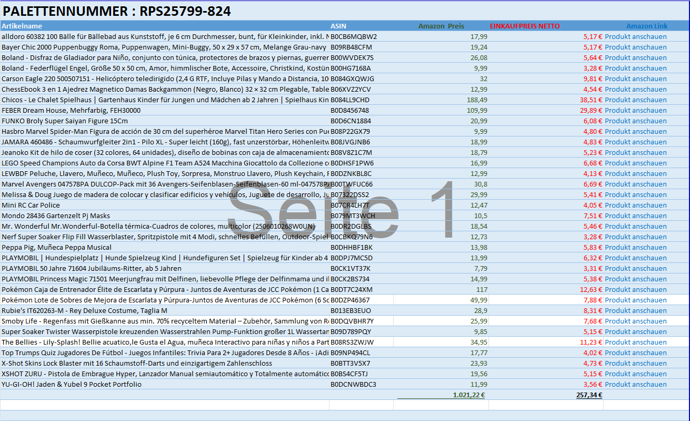Open Produkt anschauen link for alldoro Bälle
Image resolution: width=690 pixels, height=421 pixels.
[635, 37]
